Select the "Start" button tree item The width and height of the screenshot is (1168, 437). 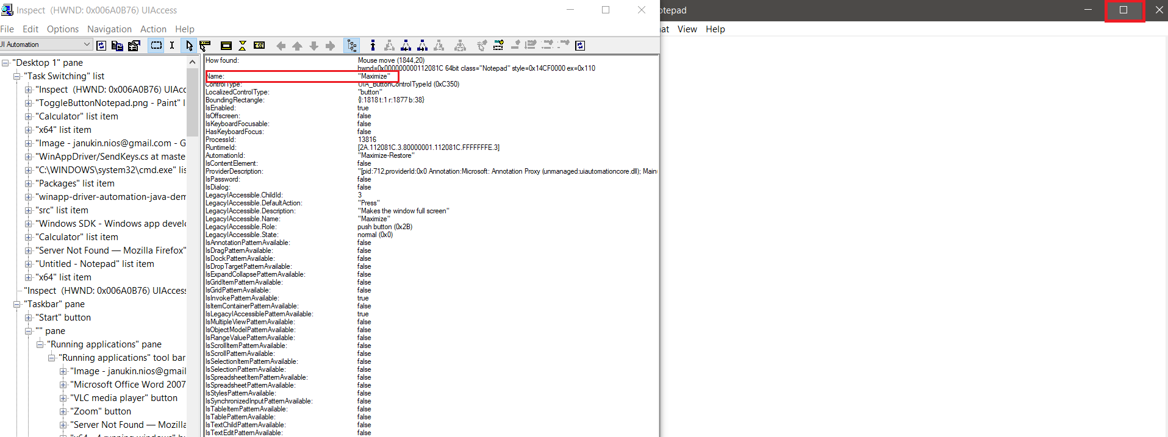63,318
